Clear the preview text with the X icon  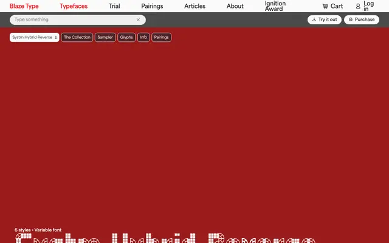pyautogui.click(x=138, y=19)
